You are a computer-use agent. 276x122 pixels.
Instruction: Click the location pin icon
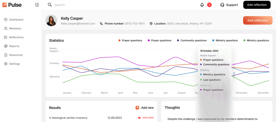point(151,24)
